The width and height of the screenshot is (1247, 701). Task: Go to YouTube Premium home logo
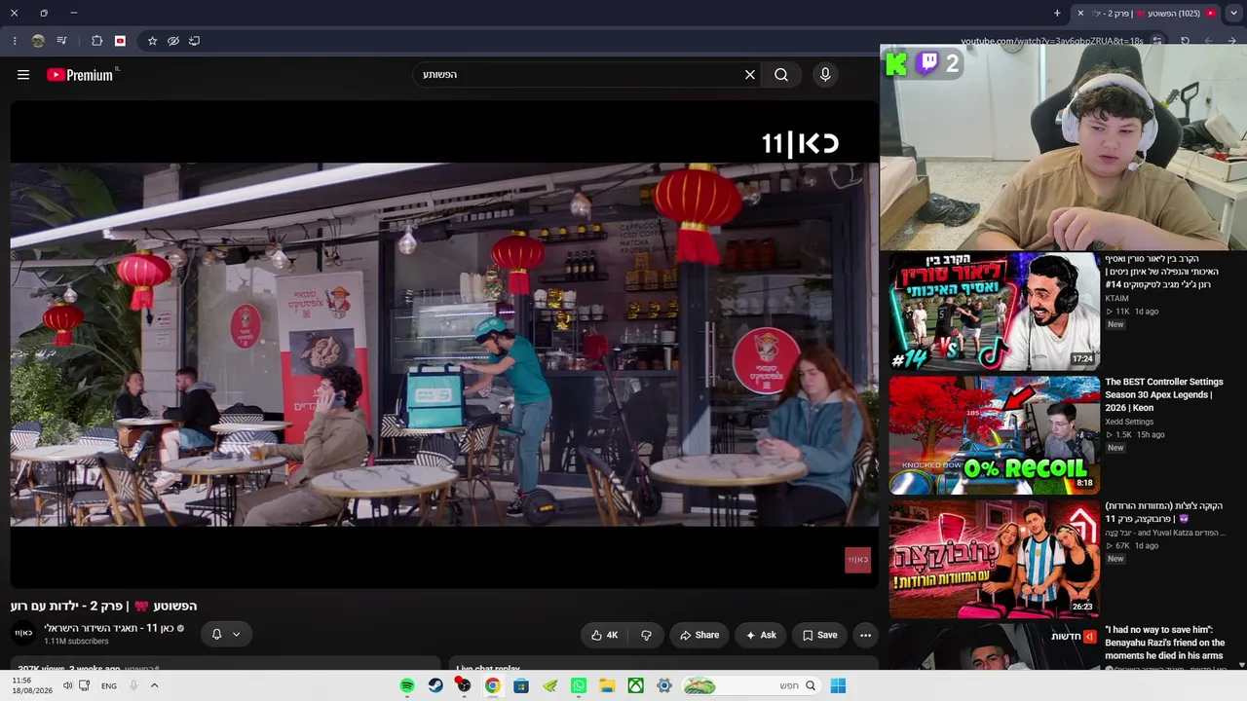coord(82,75)
